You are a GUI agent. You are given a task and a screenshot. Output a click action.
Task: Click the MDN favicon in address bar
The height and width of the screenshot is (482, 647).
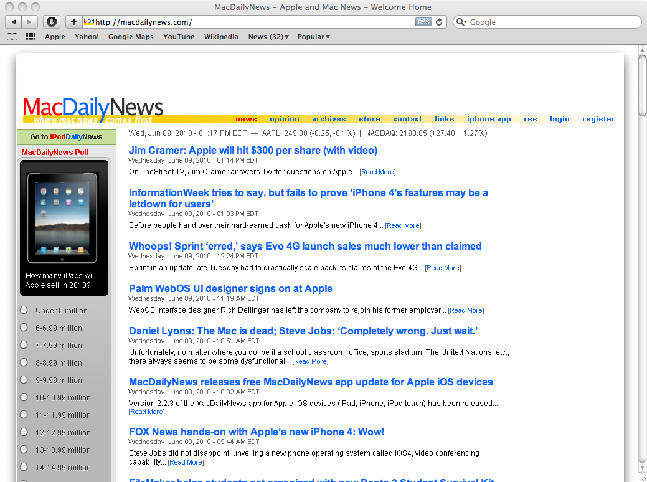[x=88, y=21]
